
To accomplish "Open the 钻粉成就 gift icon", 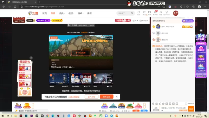I will (104, 106).
